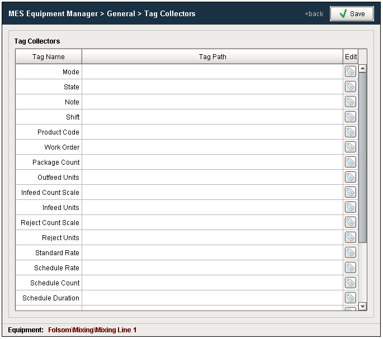
Task: Open the Package Count tag editor
Action: (350, 162)
